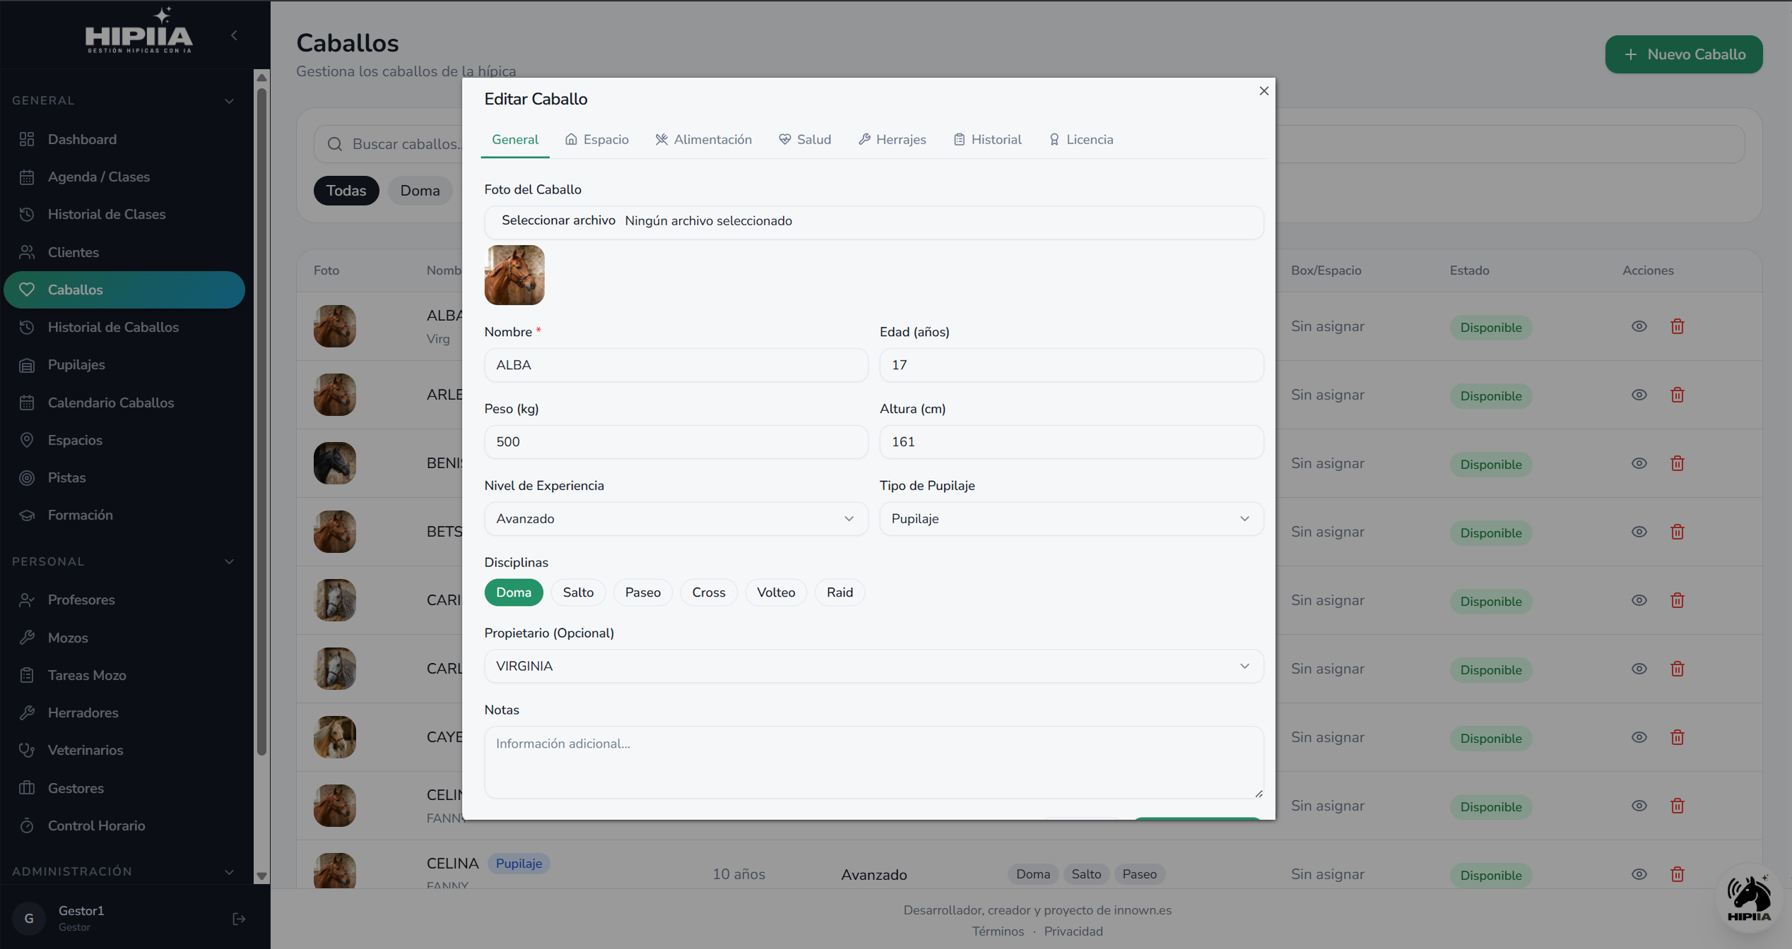Switch to the Salud tab
The image size is (1792, 949).
pyautogui.click(x=805, y=140)
